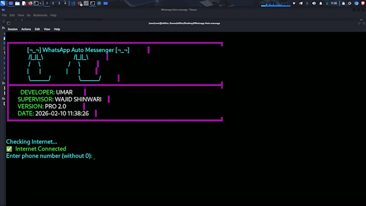Open the Kali applications menu

[3, 3]
